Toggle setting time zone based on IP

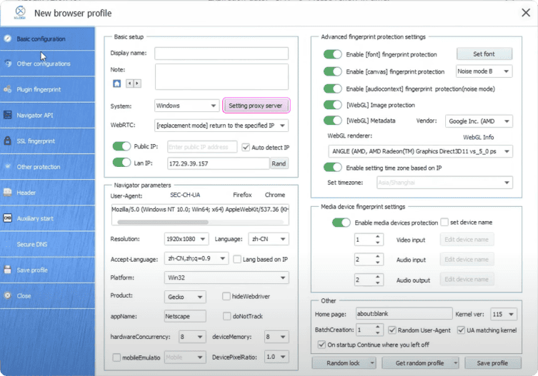(332, 167)
